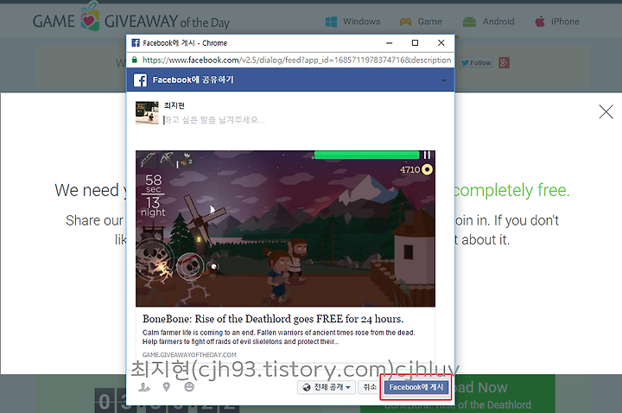Add a feeling with the smiley icon

189,386
